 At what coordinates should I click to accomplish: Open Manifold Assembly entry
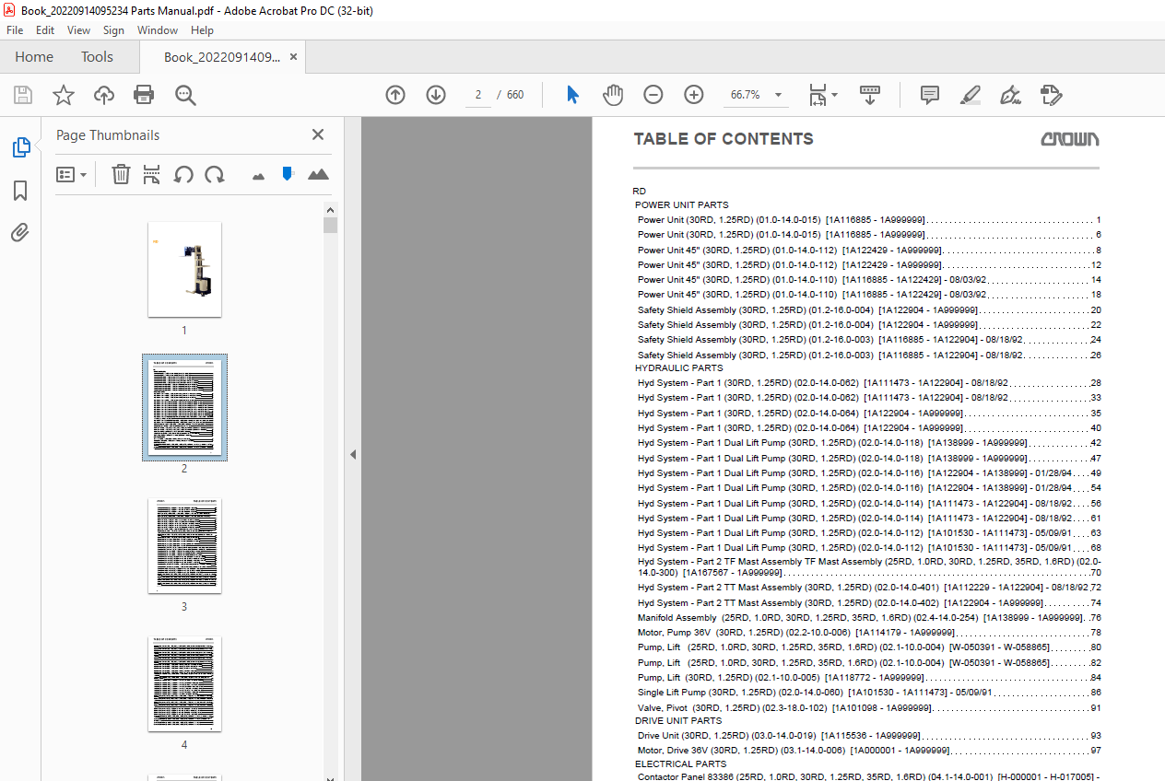click(869, 618)
